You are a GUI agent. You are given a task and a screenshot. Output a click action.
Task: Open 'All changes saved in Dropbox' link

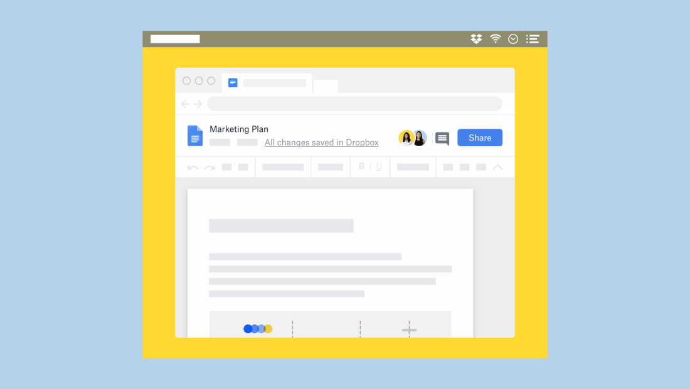point(321,142)
